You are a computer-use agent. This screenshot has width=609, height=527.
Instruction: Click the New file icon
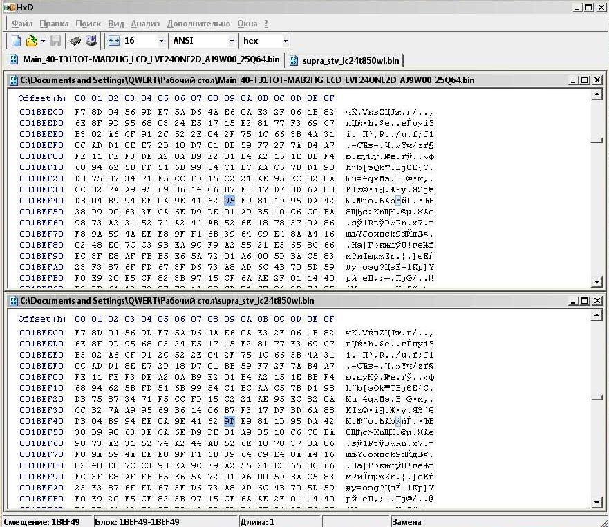click(16, 41)
